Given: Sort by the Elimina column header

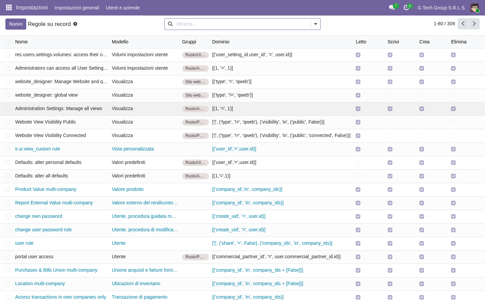Looking at the screenshot, I should 459,42.
